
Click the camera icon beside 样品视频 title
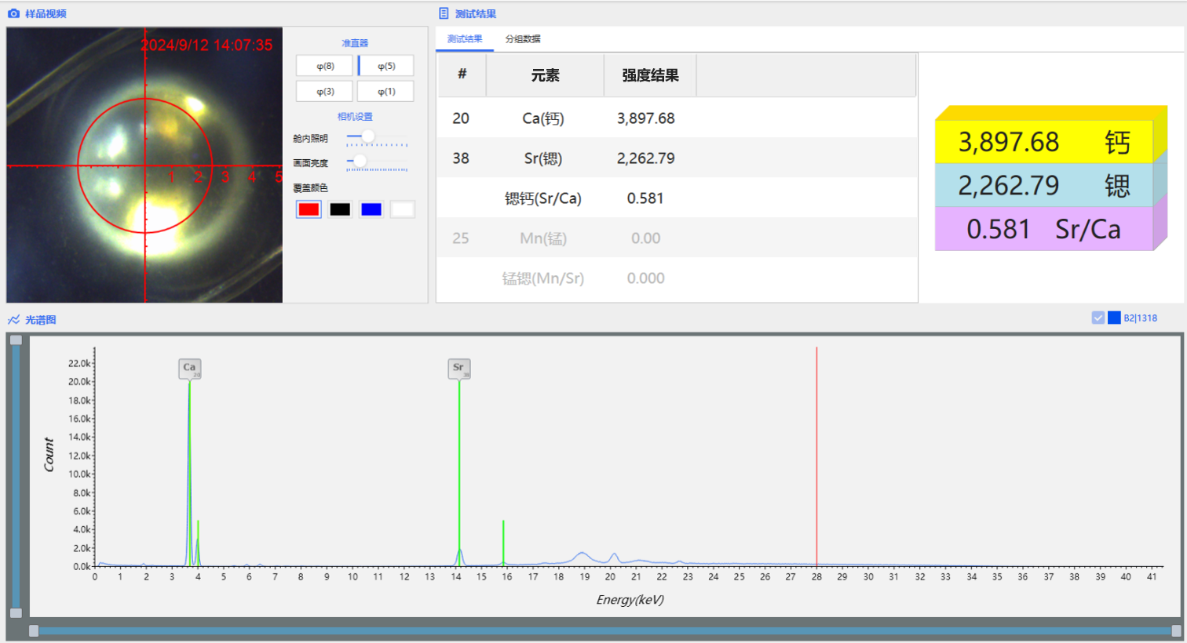[x=13, y=13]
